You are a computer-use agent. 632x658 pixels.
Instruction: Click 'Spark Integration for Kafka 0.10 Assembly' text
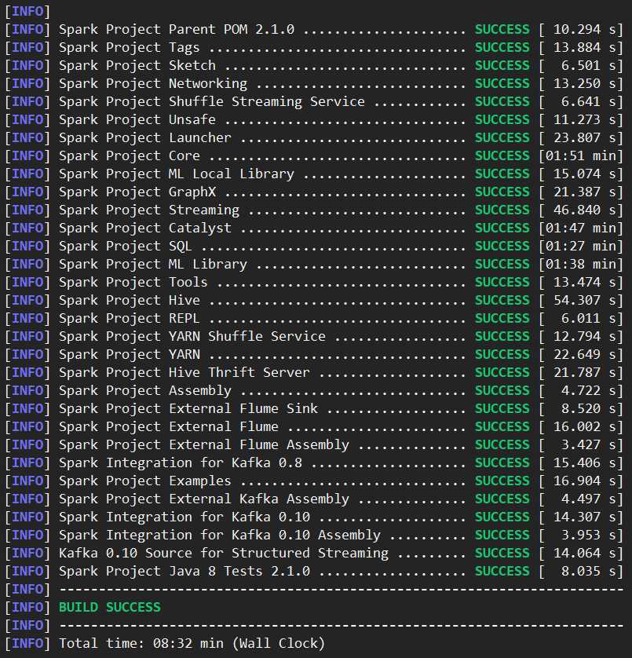[220, 535]
